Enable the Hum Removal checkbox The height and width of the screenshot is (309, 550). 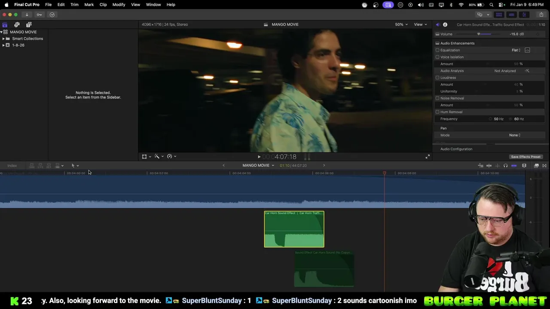pyautogui.click(x=437, y=112)
